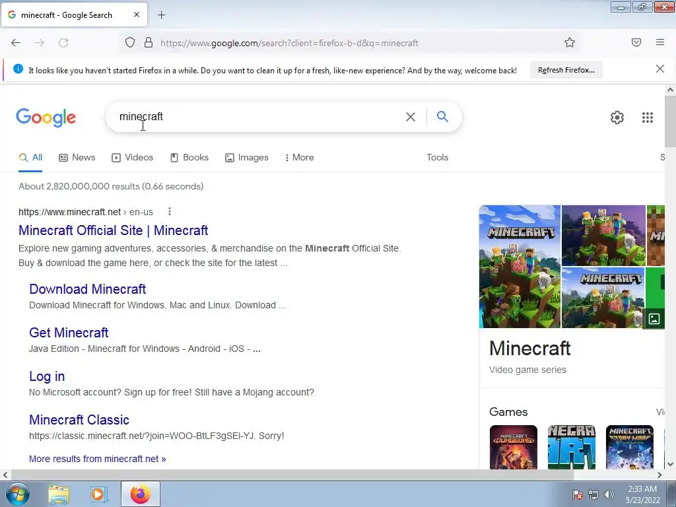Open the Minecraft Story Mode game thumbnail

[629, 447]
